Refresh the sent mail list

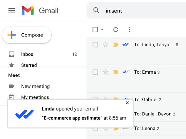tap(116, 30)
